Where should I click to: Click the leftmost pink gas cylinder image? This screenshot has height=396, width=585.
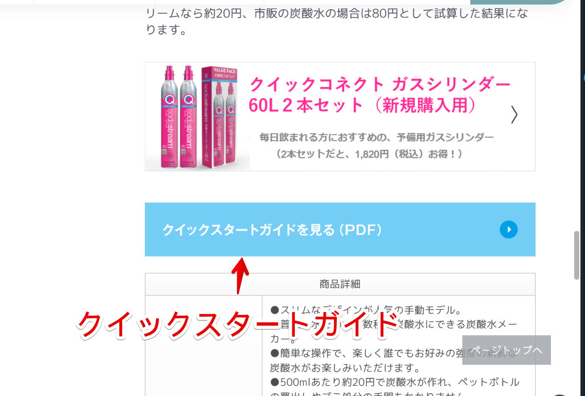point(170,117)
